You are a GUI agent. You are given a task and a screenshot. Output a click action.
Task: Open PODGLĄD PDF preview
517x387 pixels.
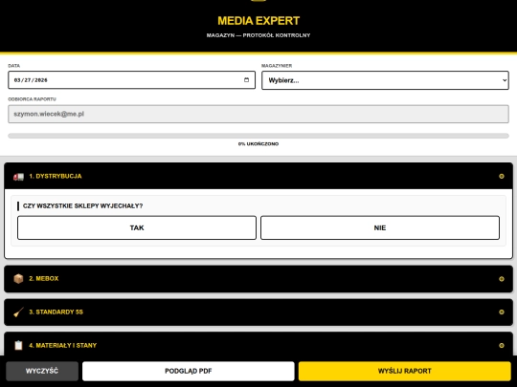189,371
